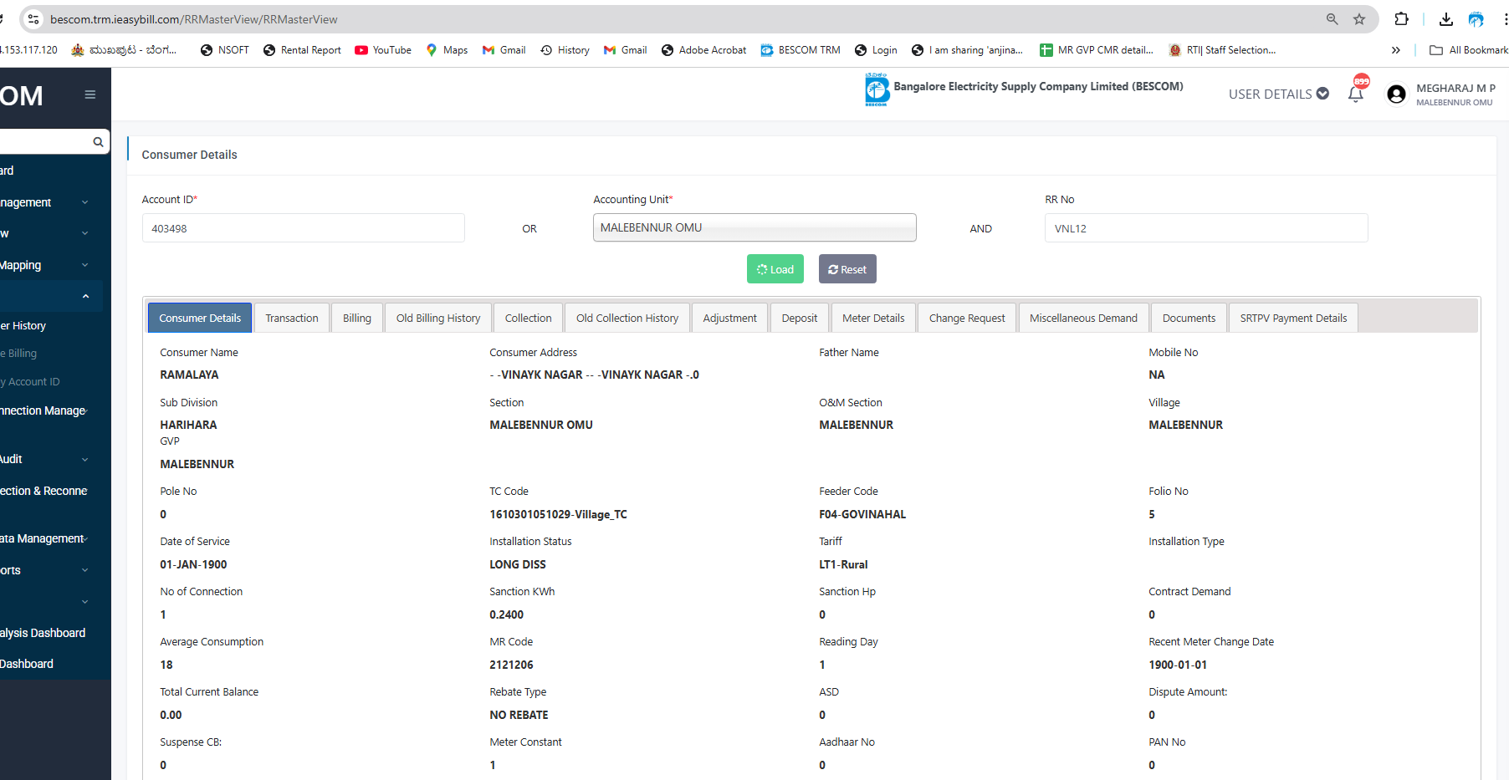Show more bookmarks via double chevron
The height and width of the screenshot is (780, 1509).
tap(1395, 50)
